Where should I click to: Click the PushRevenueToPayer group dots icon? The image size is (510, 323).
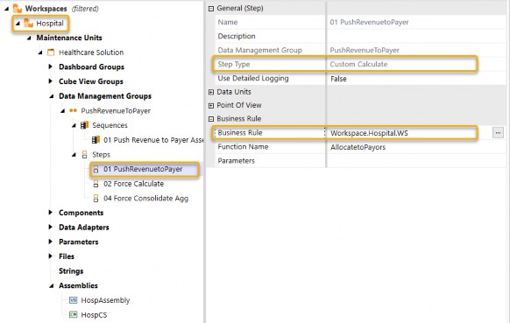point(74,110)
